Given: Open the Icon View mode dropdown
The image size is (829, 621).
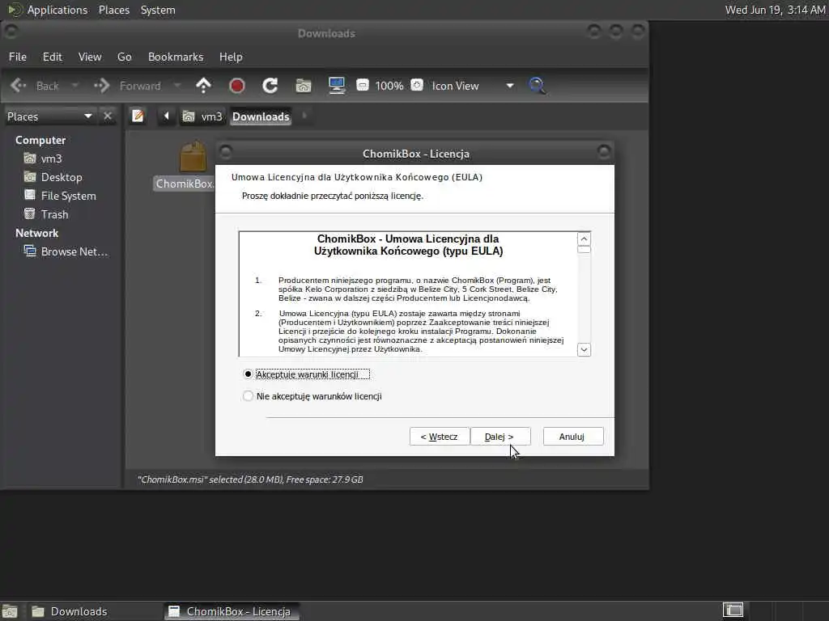Looking at the screenshot, I should coord(472,86).
